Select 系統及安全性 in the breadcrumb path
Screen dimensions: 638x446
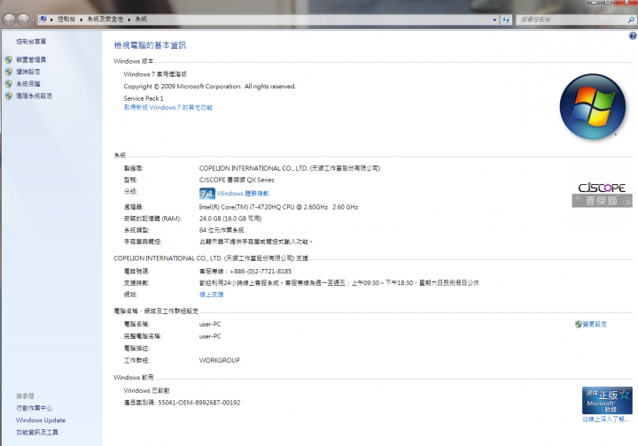point(105,19)
